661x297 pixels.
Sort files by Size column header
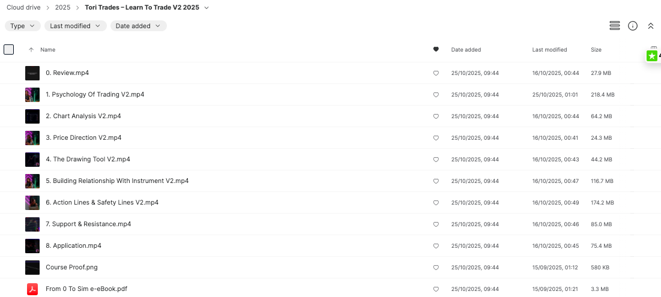click(x=596, y=50)
